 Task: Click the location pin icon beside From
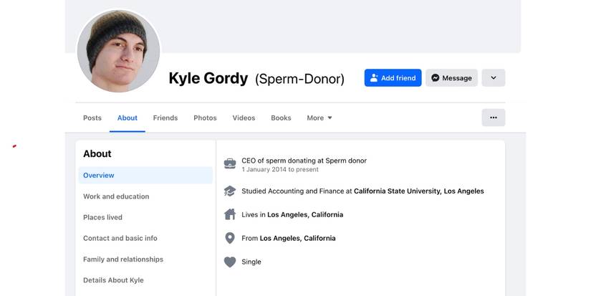click(x=230, y=238)
